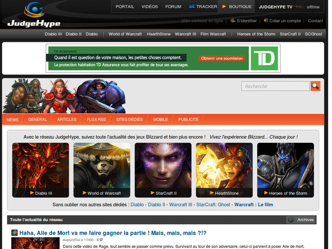Click the 6 comments count
Viewport: 332px width, 249px height.
[x=98, y=240]
